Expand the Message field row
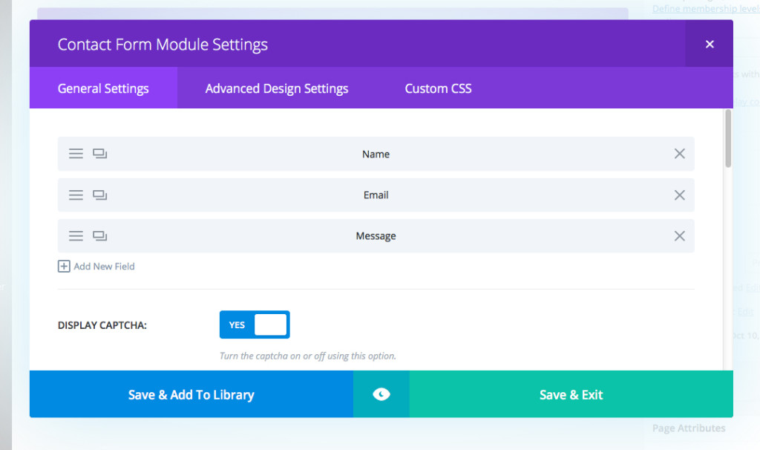The width and height of the screenshot is (760, 450). [376, 235]
